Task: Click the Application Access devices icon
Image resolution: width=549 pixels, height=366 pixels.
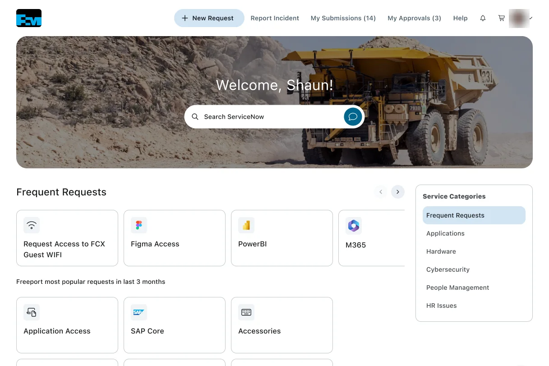Action: coord(32,312)
